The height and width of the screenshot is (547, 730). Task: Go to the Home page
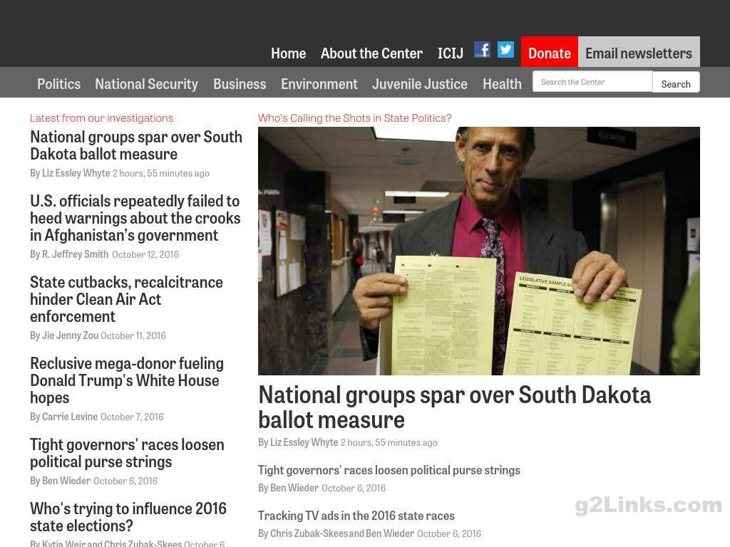click(x=288, y=53)
